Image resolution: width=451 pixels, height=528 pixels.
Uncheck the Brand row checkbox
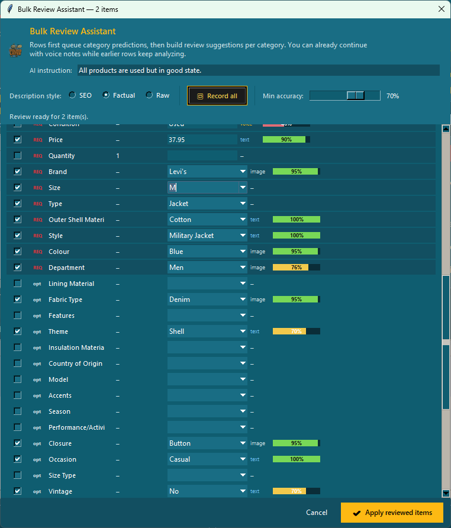(x=17, y=172)
